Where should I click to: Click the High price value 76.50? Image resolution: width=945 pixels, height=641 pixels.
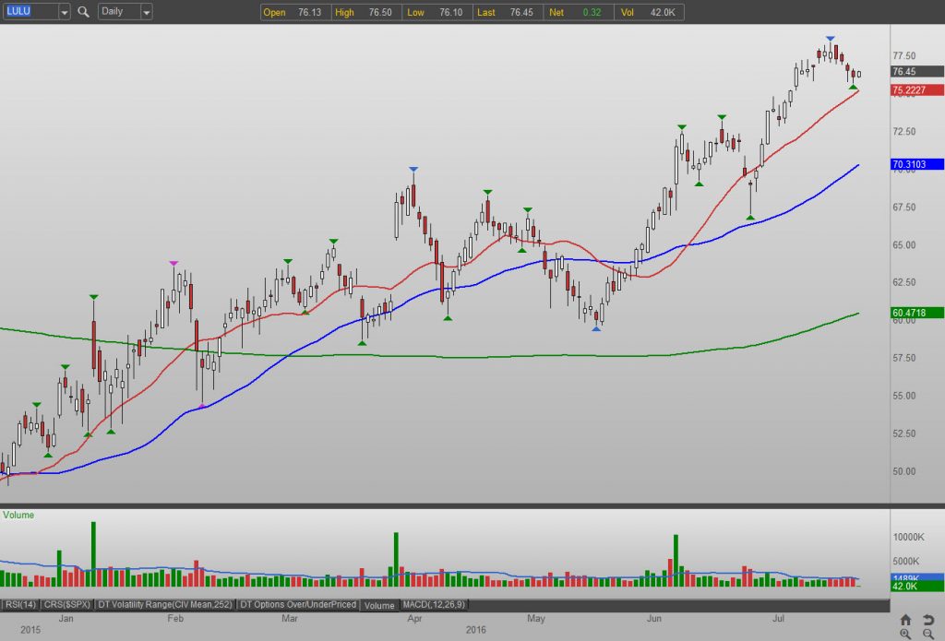379,12
